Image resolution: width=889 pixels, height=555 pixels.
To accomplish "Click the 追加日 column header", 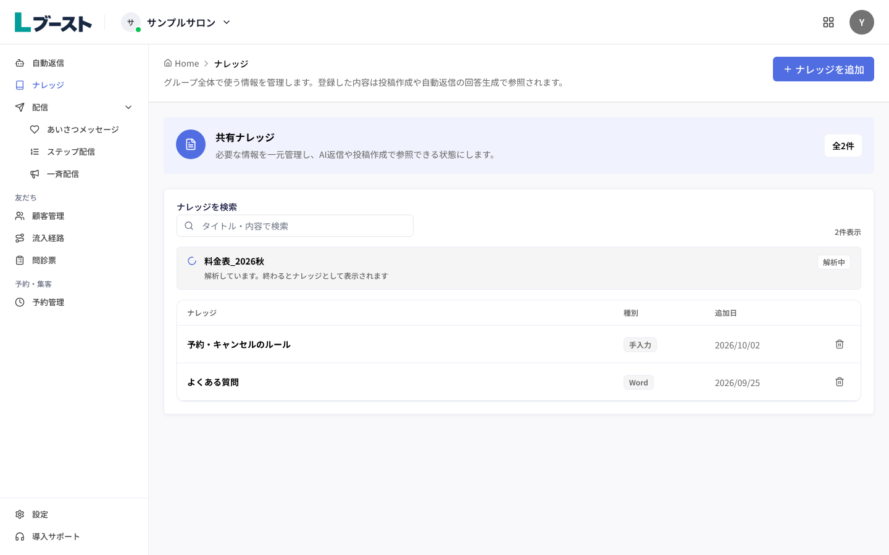I will click(726, 313).
